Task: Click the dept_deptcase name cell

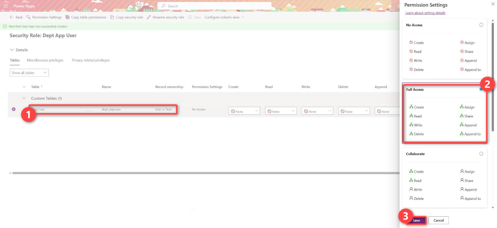Action: coord(111,109)
